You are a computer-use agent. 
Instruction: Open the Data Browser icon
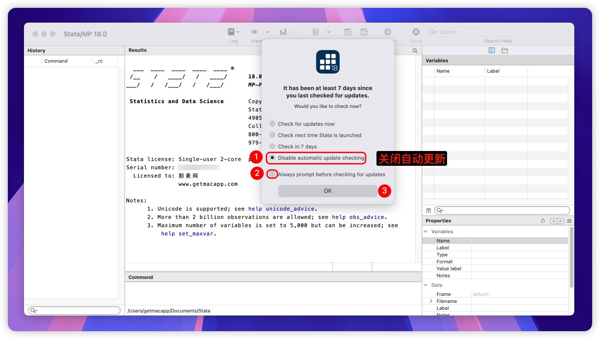pyautogui.click(x=364, y=32)
